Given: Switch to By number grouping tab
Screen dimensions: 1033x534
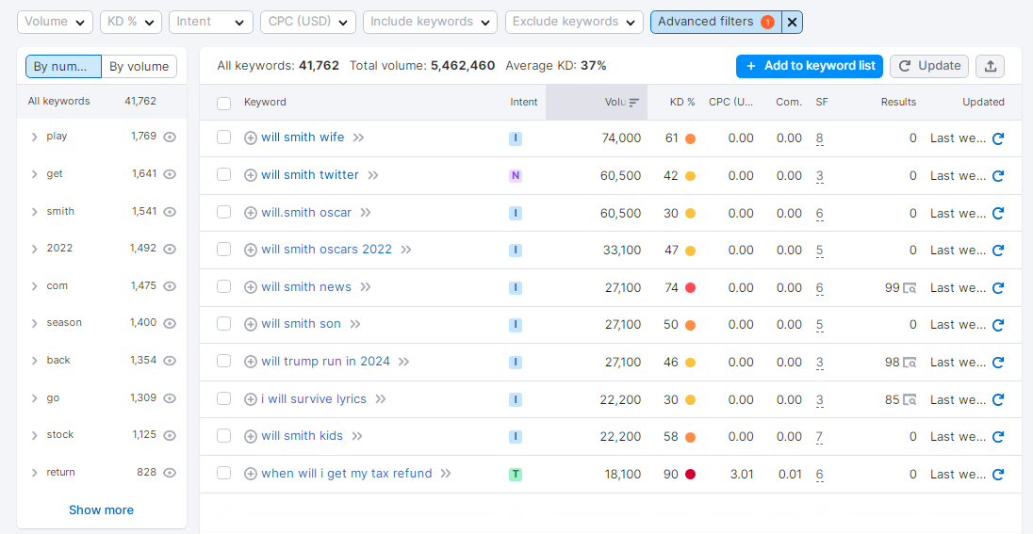Looking at the screenshot, I should click(x=63, y=67).
